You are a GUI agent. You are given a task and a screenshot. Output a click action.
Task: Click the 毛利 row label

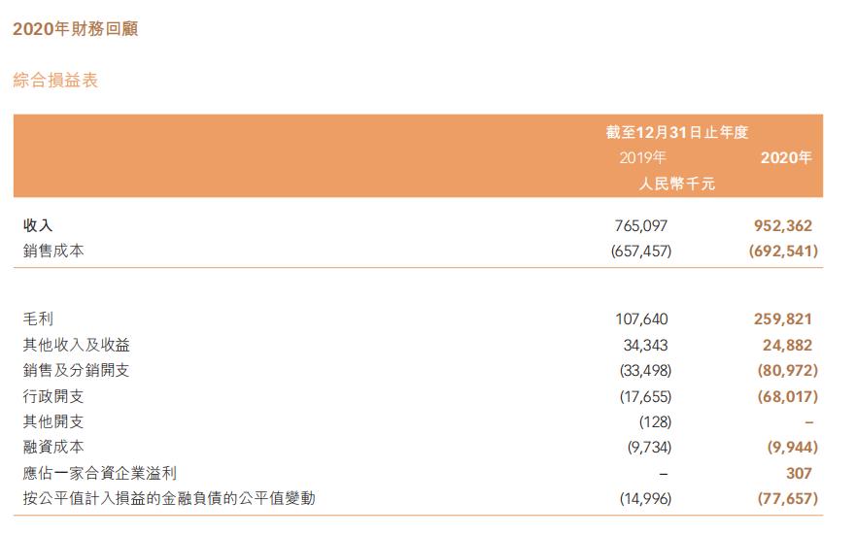38,318
